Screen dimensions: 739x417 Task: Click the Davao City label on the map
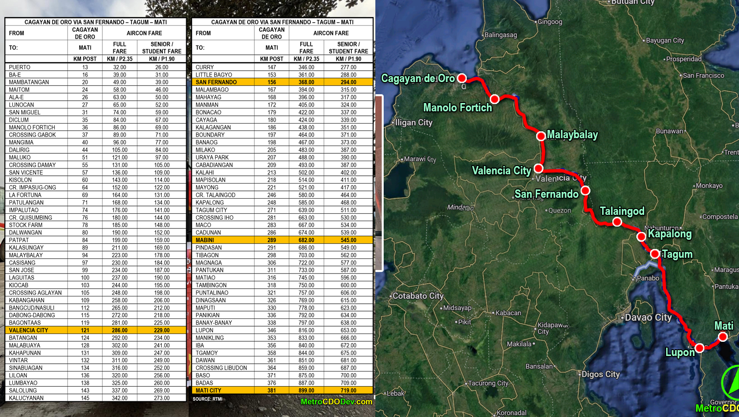tap(648, 317)
